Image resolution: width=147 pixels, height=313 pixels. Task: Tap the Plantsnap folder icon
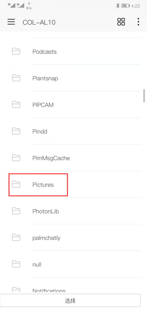pyautogui.click(x=16, y=78)
